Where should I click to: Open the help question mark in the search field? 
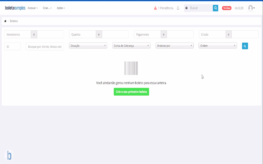click(x=187, y=8)
